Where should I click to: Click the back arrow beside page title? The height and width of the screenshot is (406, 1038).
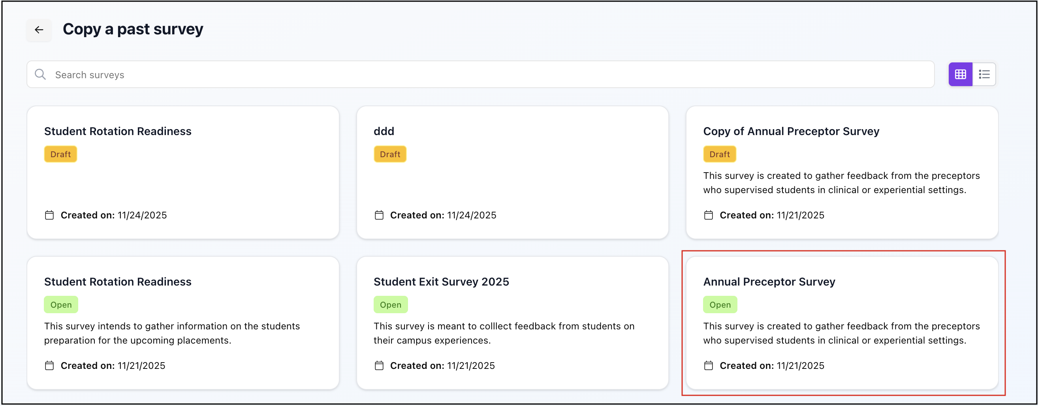39,30
